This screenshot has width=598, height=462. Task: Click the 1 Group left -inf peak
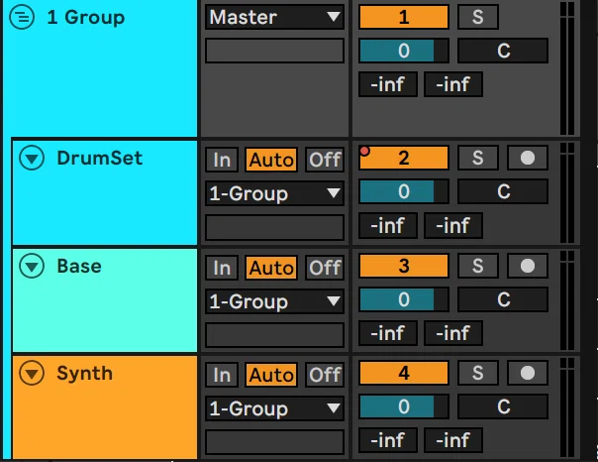pos(388,84)
